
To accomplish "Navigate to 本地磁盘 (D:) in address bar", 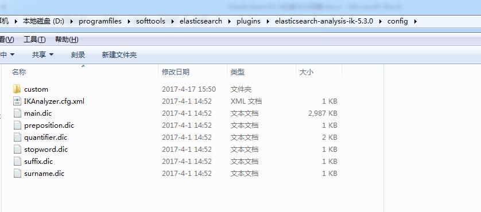I will pos(43,21).
